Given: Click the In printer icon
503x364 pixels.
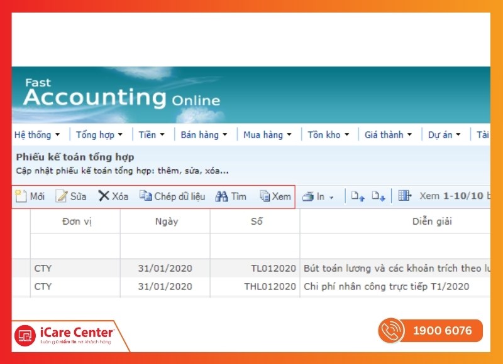Looking at the screenshot, I should click(x=308, y=196).
